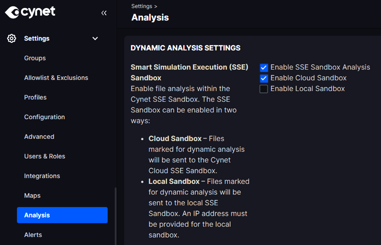The width and height of the screenshot is (381, 245).
Task: Open the Configuration settings page
Action: click(45, 117)
